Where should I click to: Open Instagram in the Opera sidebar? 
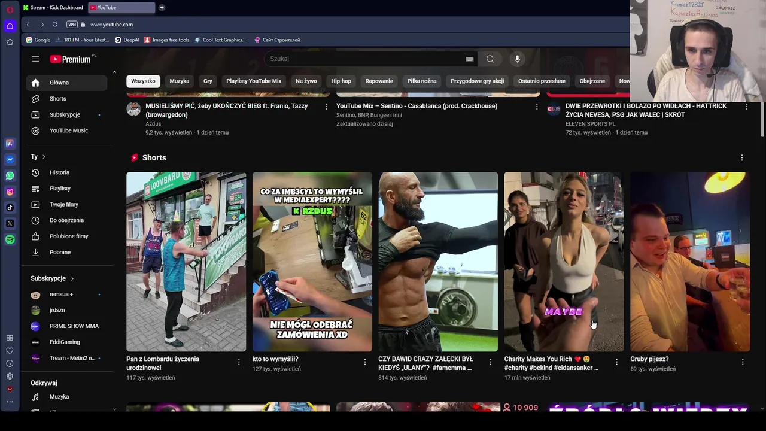(10, 192)
